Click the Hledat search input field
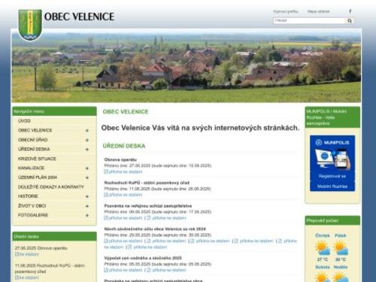The image size is (376, 282). (310, 20)
